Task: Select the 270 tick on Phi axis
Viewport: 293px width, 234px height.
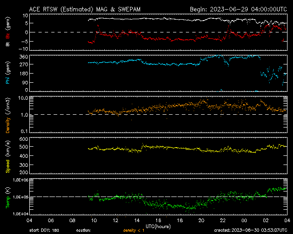Action: pyautogui.click(x=24, y=64)
